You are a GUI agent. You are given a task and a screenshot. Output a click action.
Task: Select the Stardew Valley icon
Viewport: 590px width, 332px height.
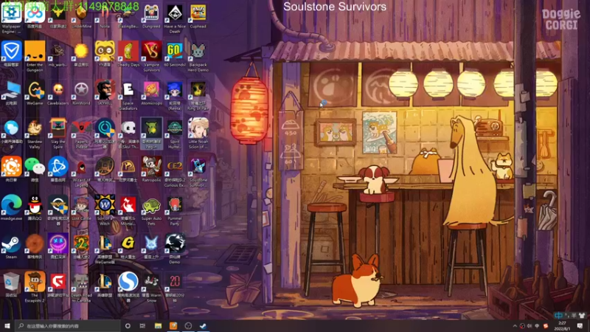35,134
